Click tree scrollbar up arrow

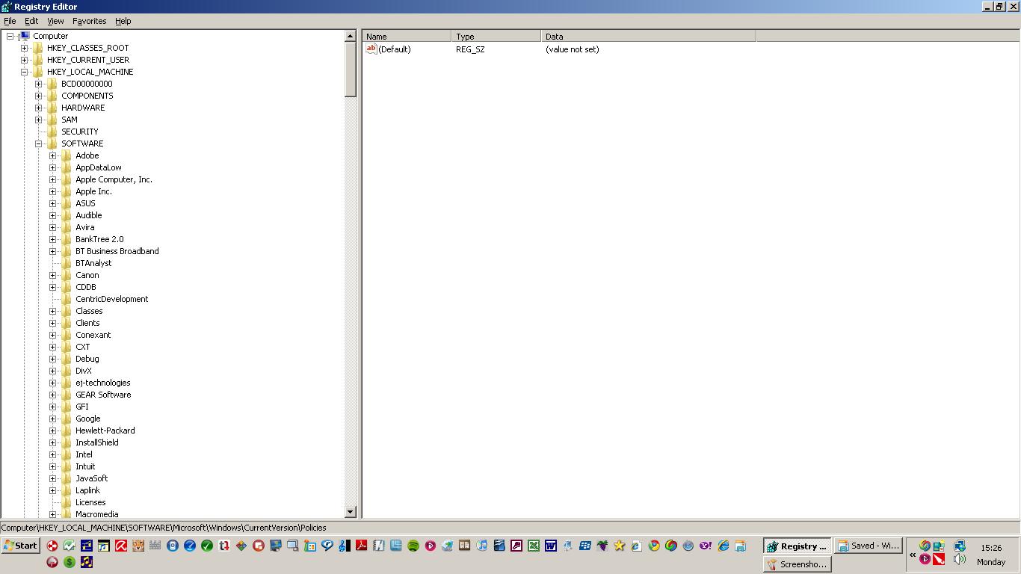(x=351, y=36)
